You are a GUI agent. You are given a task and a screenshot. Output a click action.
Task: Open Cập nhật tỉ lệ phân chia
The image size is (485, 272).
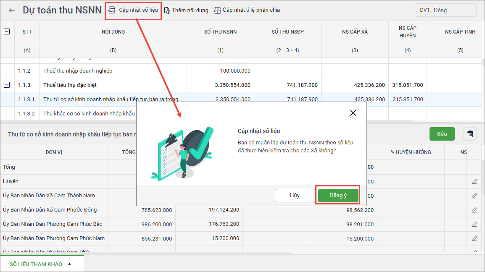217,10
